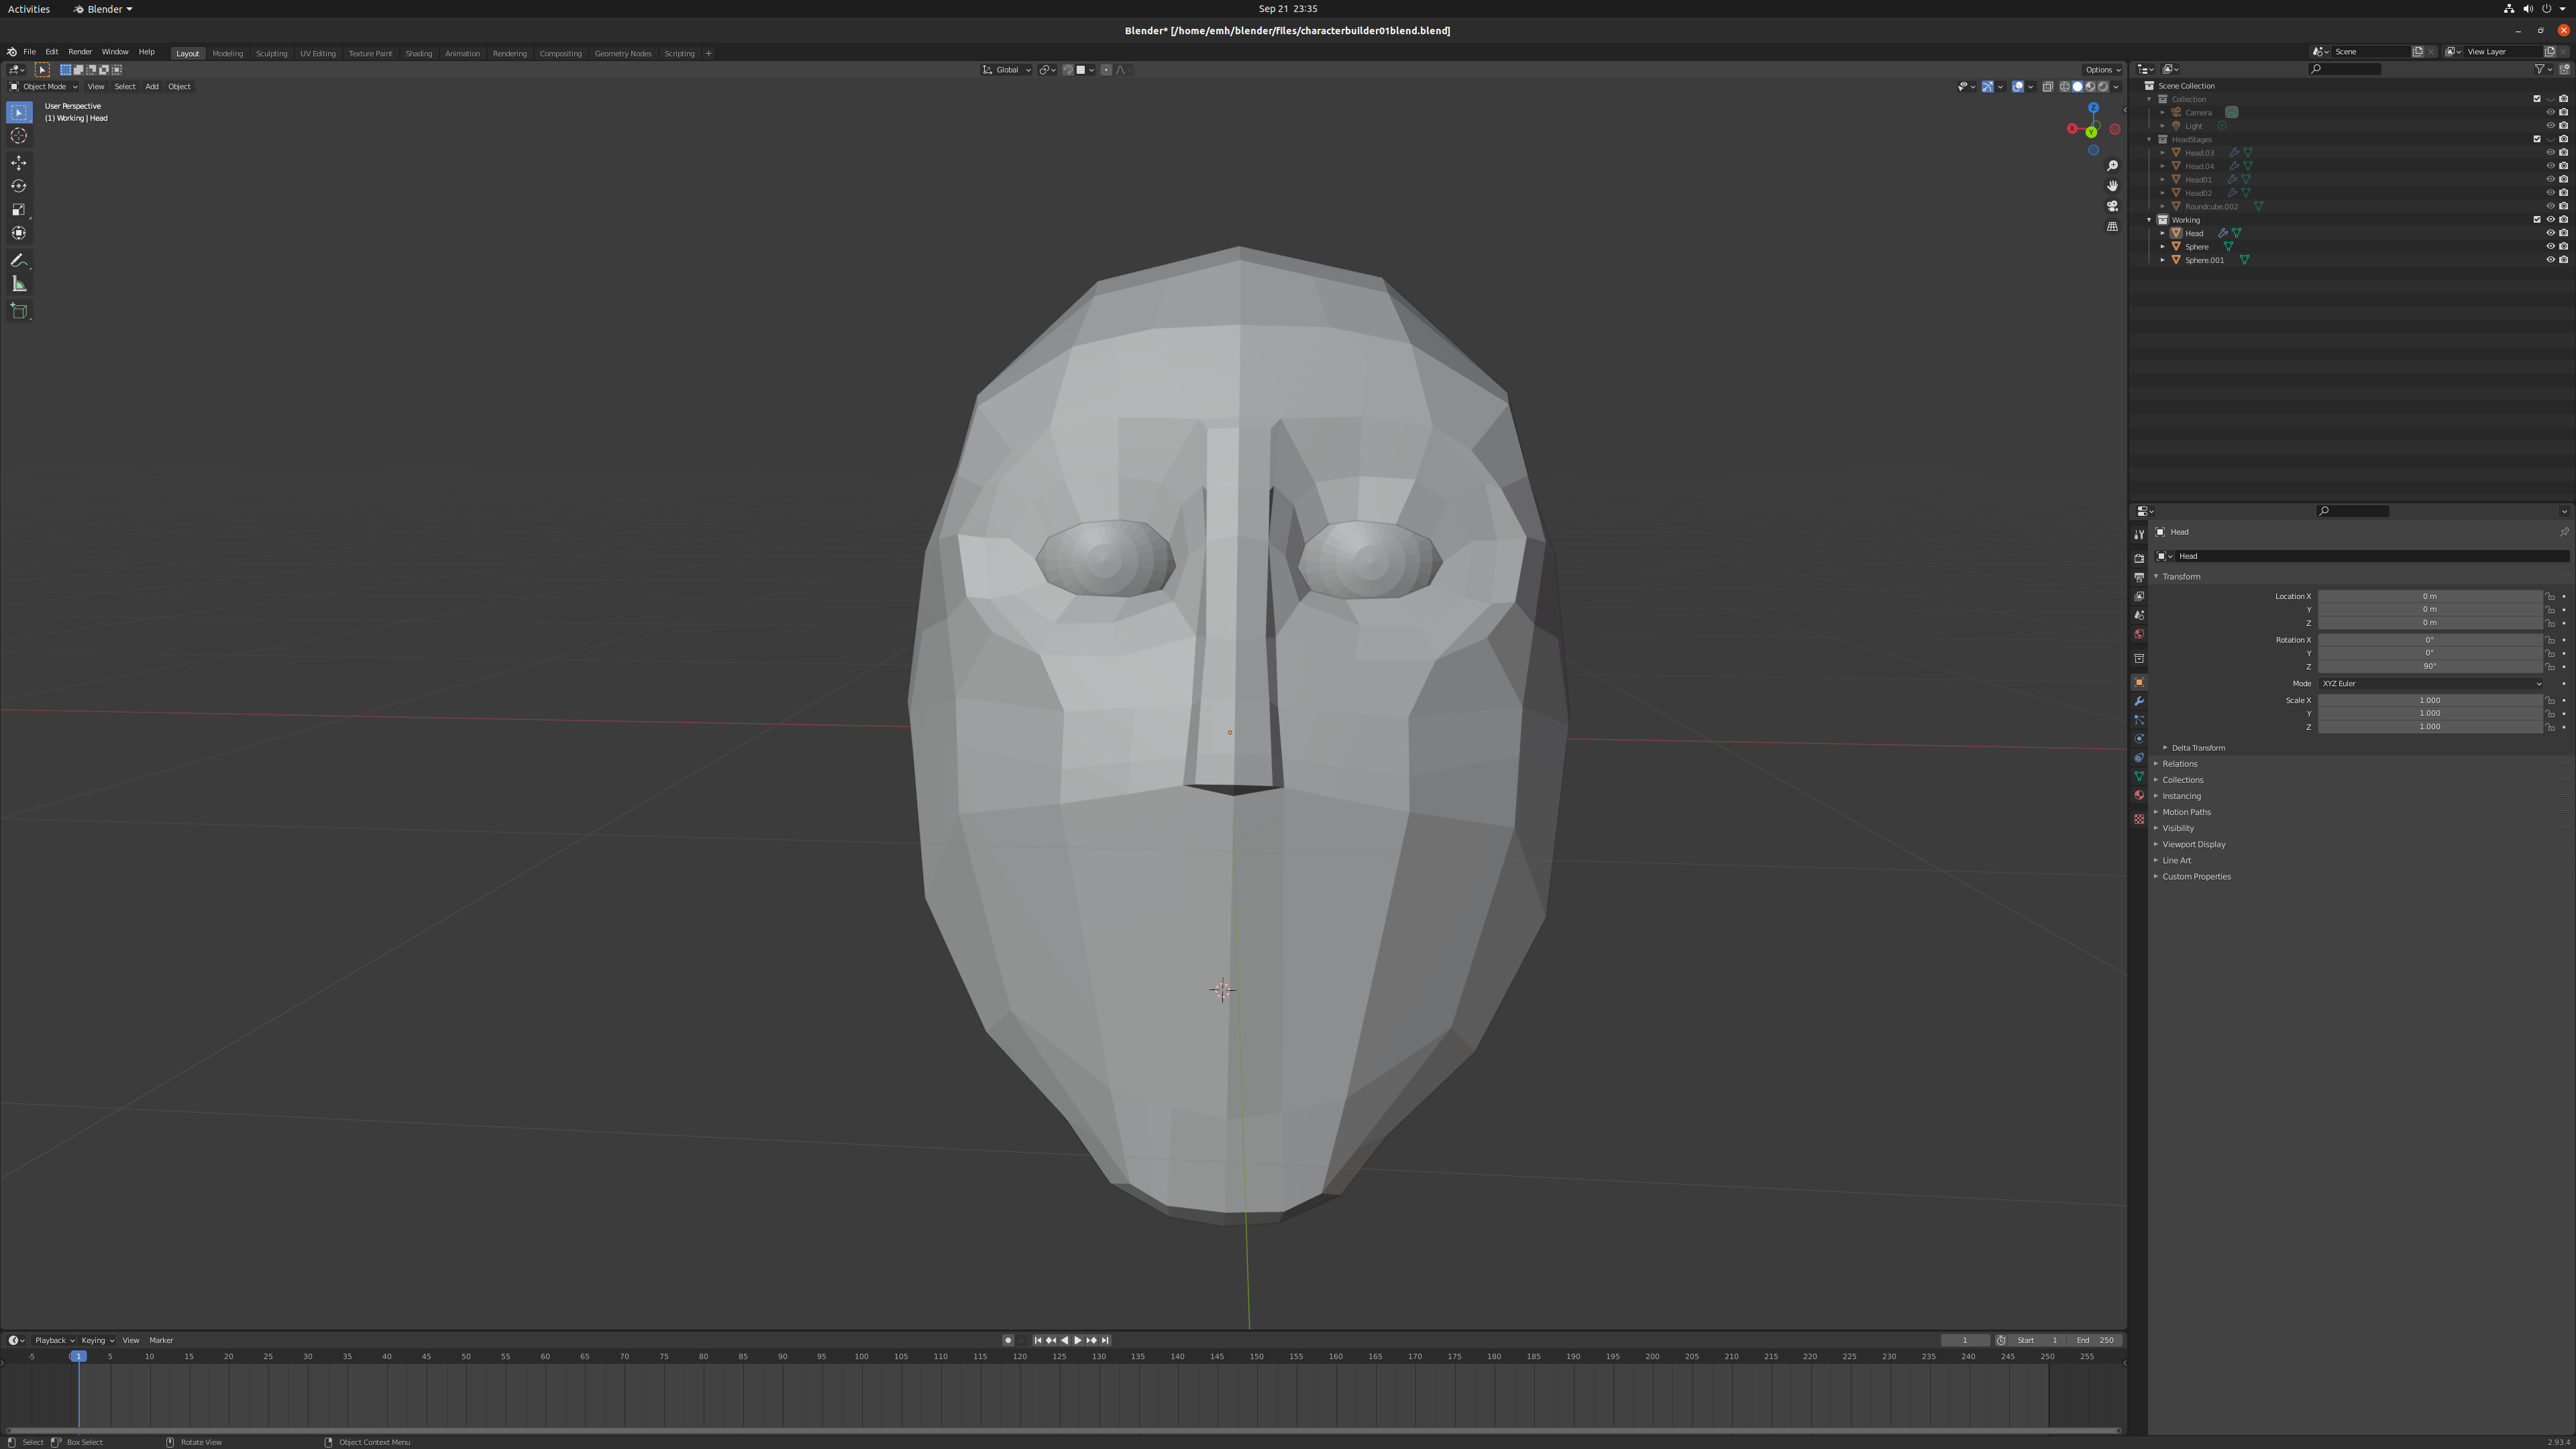This screenshot has width=2576, height=1449.
Task: Toggle show gizmo button
Action: [1987, 86]
